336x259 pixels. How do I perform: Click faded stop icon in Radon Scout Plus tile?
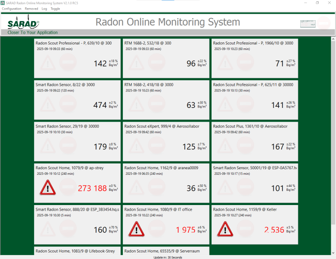click(245, 146)
